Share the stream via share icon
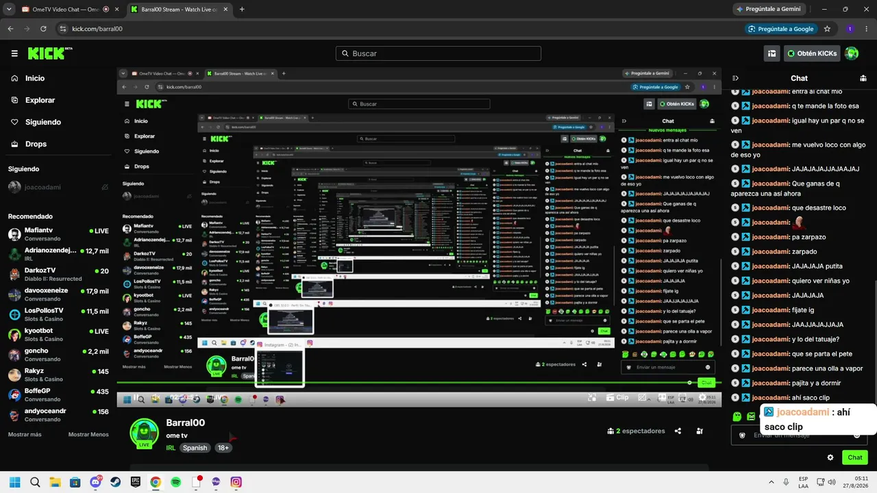877x493 pixels. point(678,431)
